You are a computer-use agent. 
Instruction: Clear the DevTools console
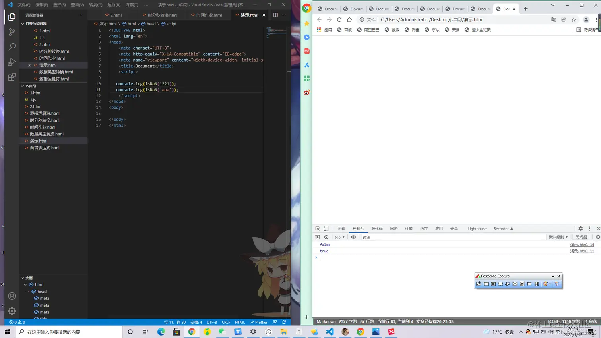click(326, 237)
